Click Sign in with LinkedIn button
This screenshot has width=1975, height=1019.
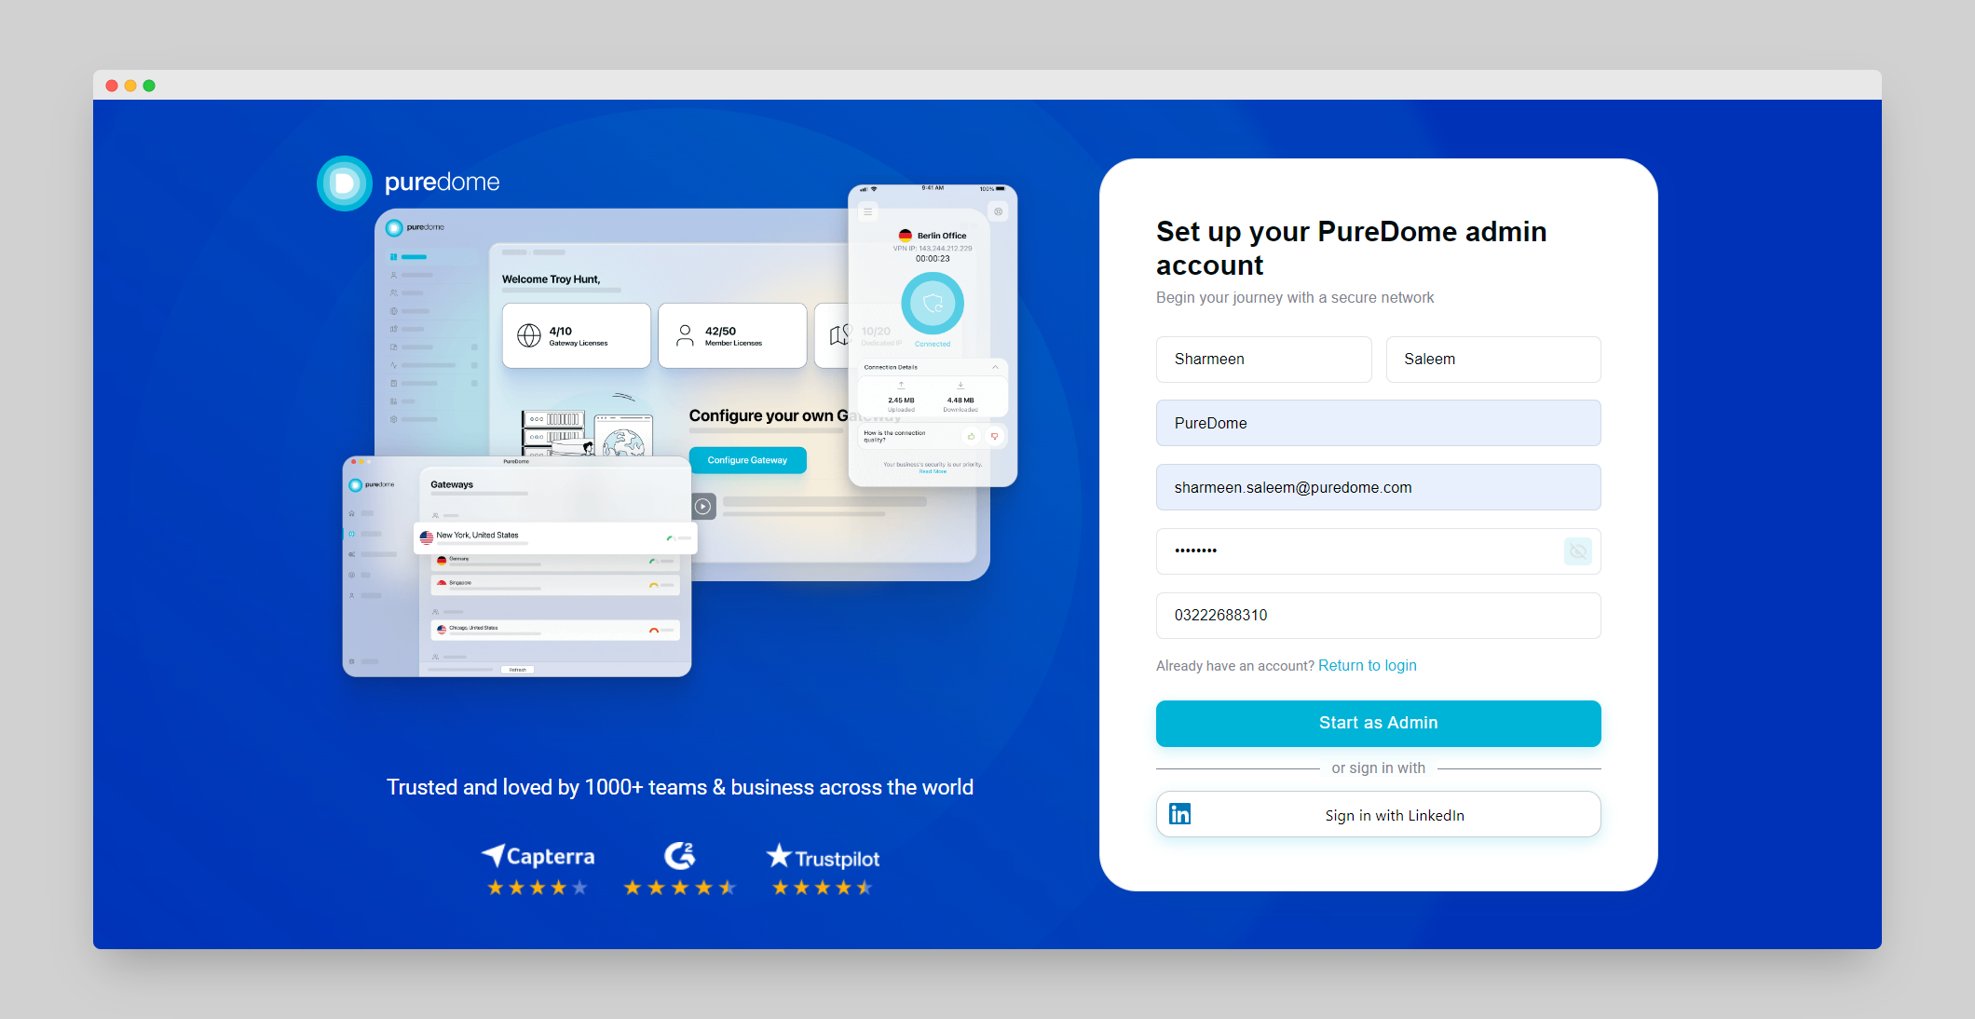(x=1378, y=814)
